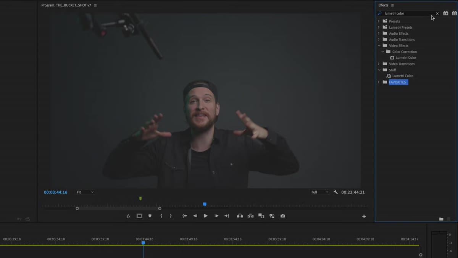Add marker in Program monitor

[x=150, y=216]
